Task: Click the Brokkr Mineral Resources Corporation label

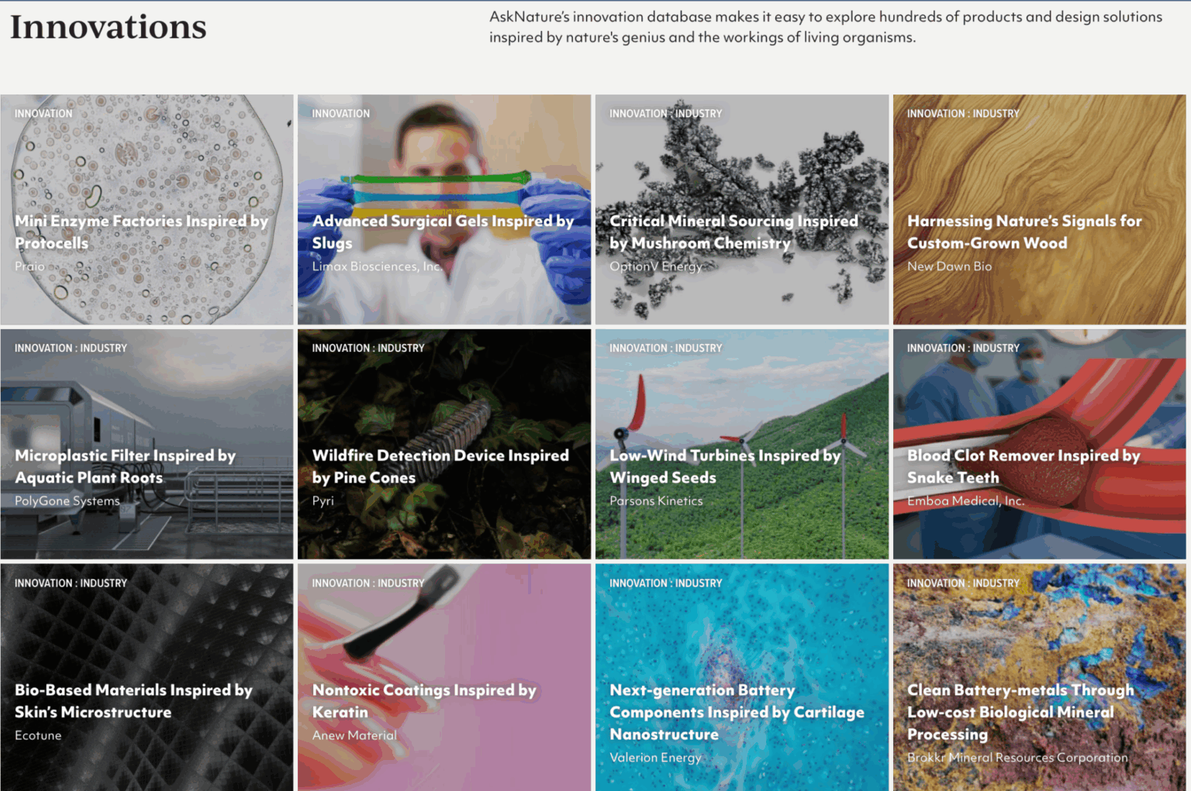Action: coord(1017,758)
